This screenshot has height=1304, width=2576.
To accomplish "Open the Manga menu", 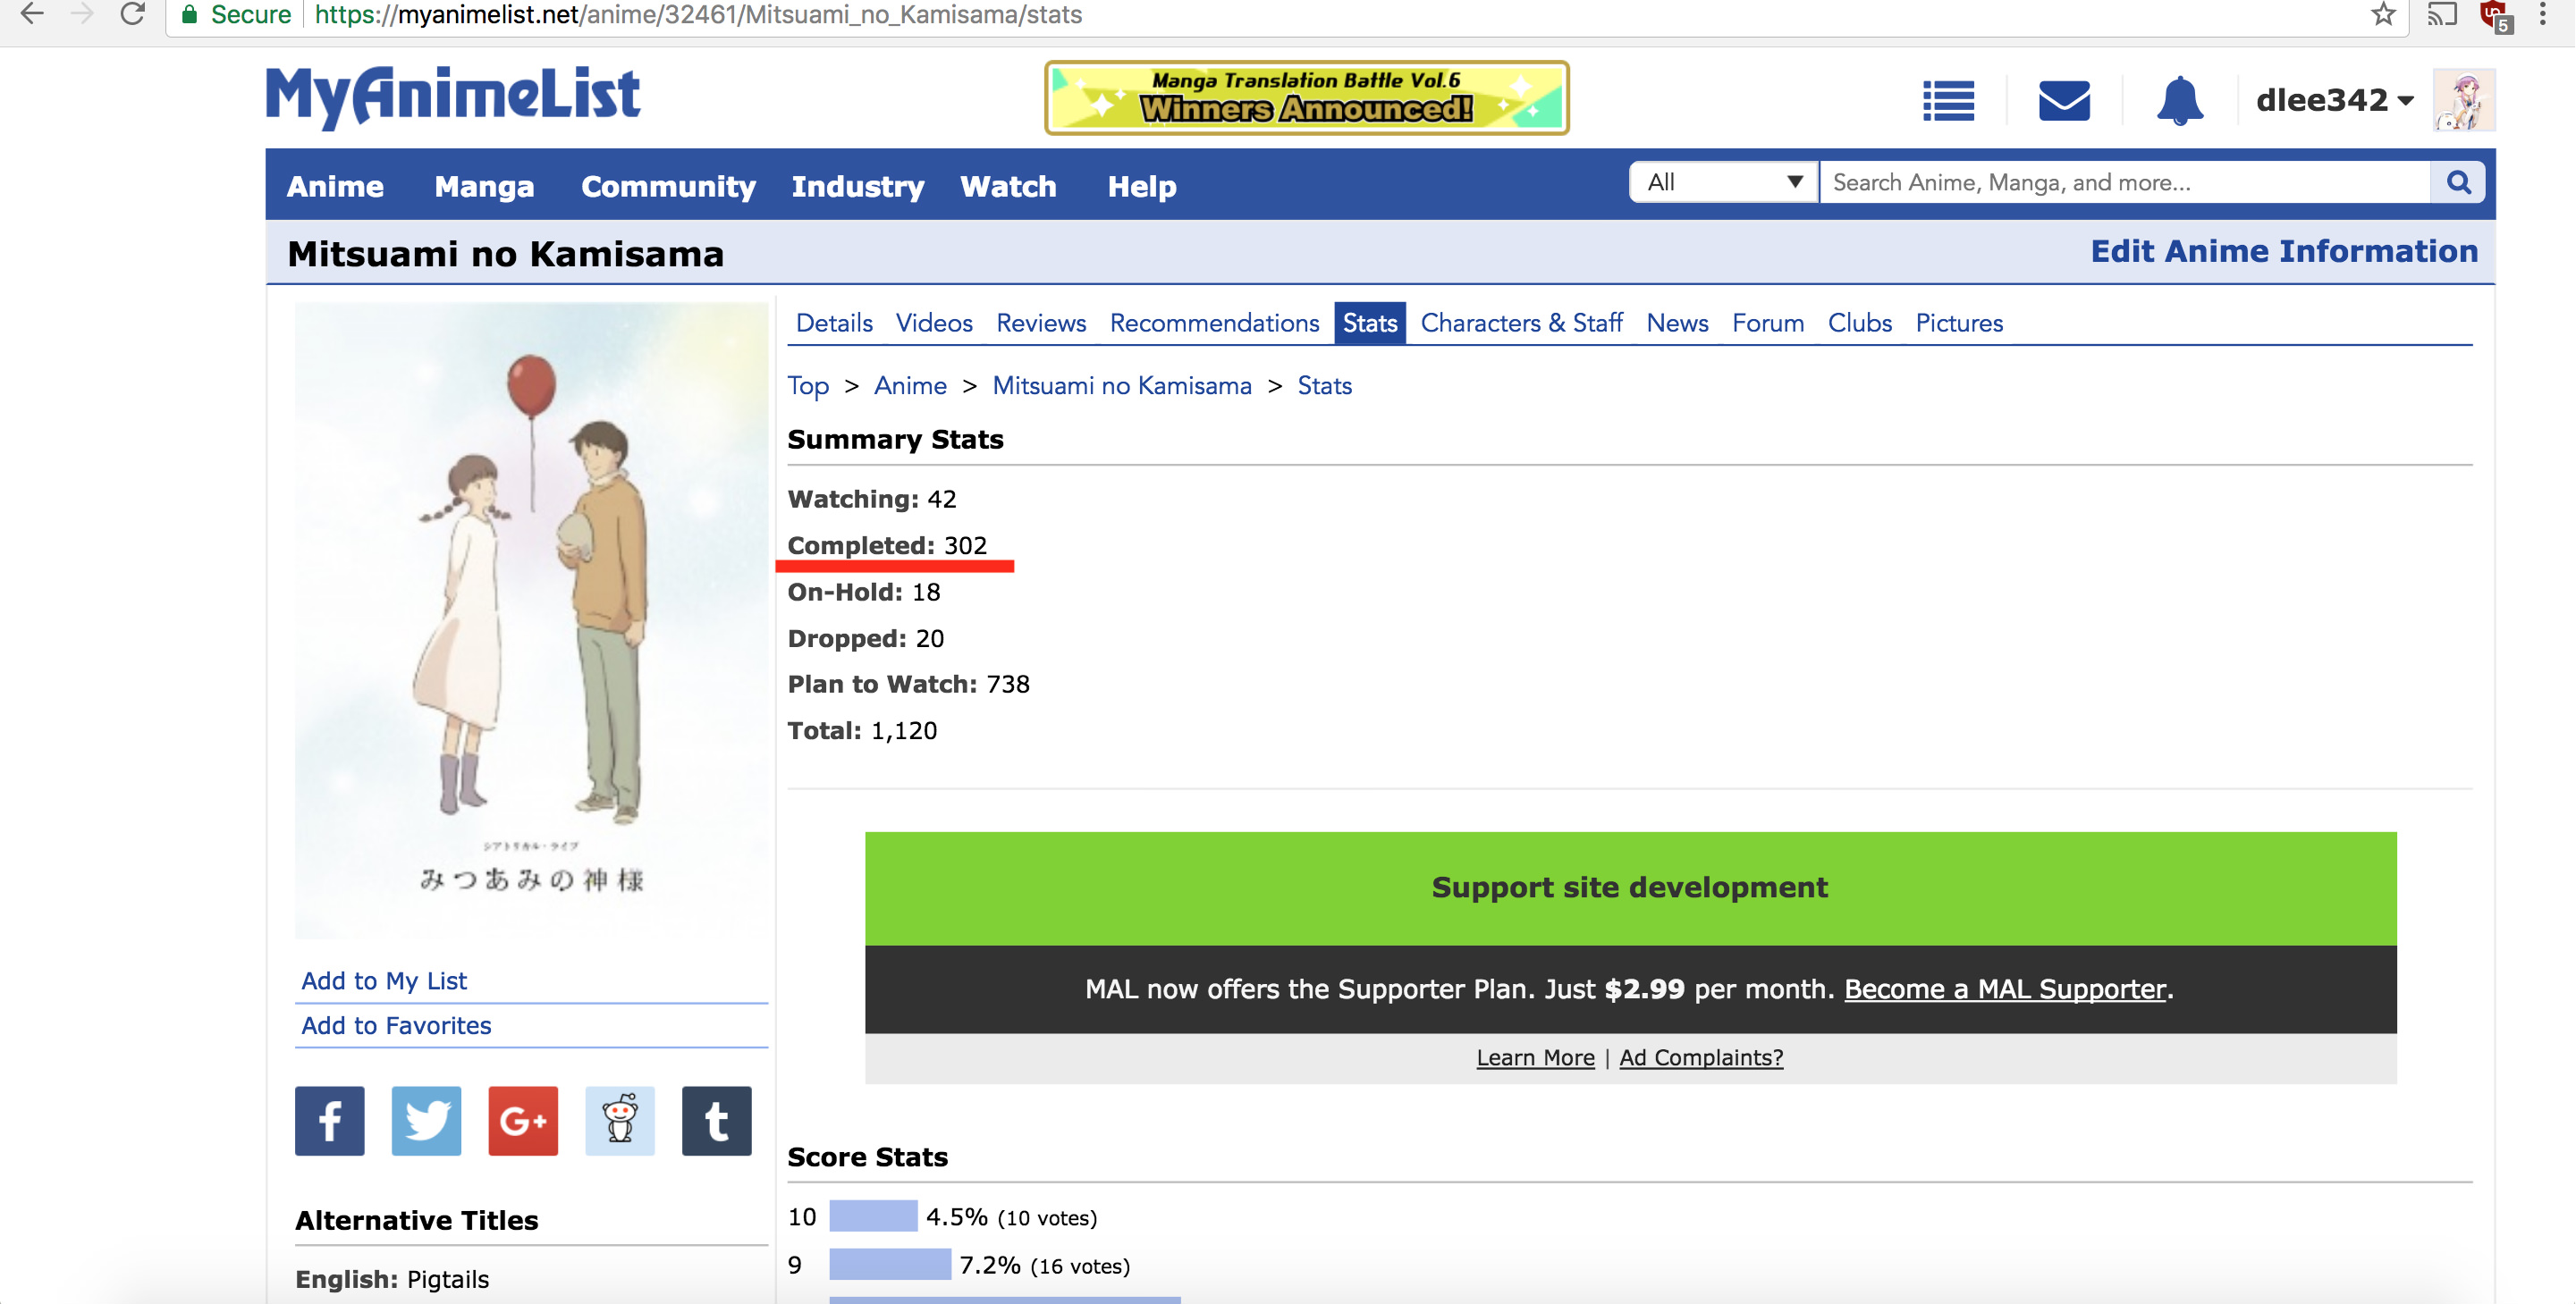I will coord(484,186).
